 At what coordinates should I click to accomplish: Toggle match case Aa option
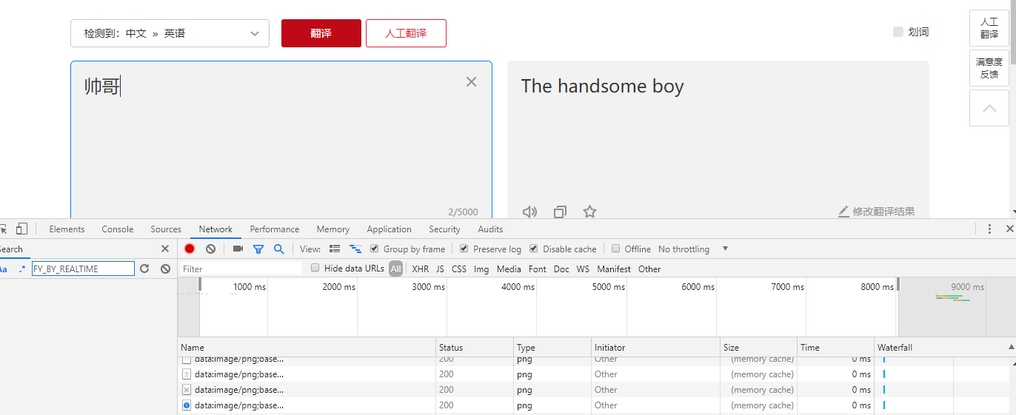3,269
